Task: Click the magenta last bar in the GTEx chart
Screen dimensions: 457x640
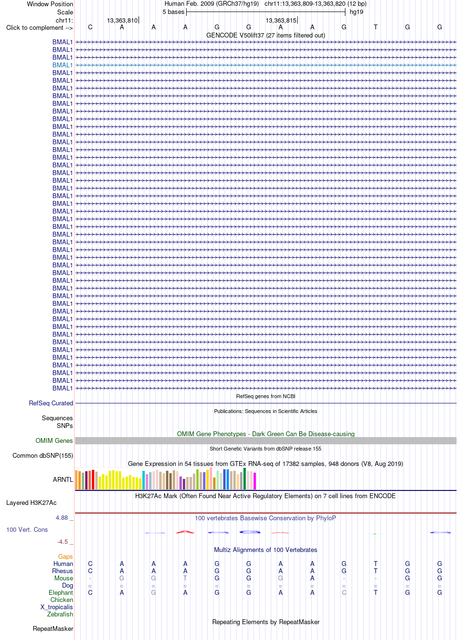Action: 255,481
